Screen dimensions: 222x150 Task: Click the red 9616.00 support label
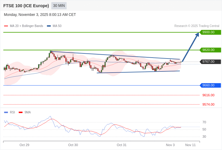click(208, 95)
